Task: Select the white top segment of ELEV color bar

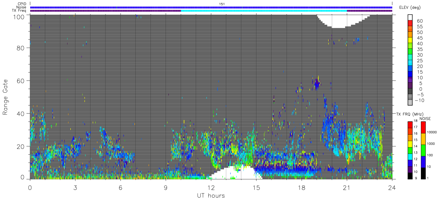Action: pyautogui.click(x=410, y=17)
